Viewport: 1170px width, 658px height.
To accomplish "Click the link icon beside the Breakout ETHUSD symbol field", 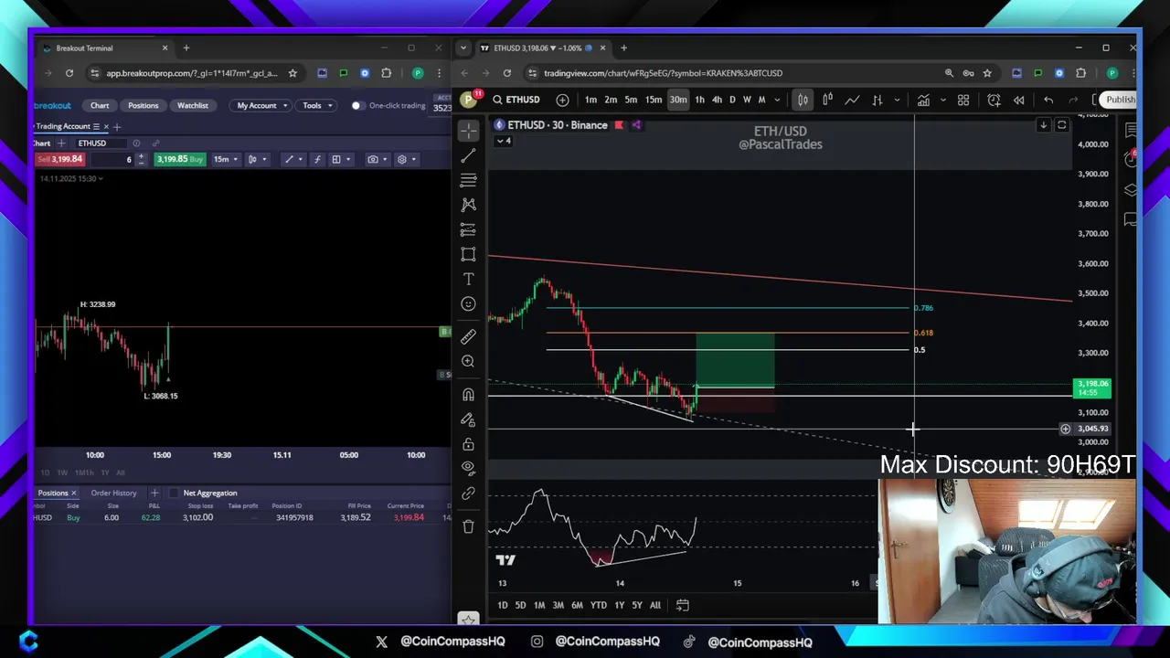I will [155, 143].
